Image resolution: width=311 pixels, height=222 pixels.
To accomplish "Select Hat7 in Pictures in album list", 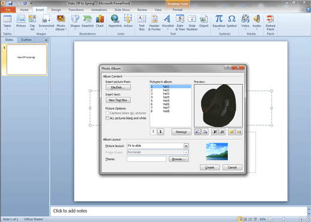I will point(170,107).
